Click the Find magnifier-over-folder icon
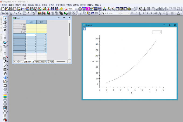 109,9
